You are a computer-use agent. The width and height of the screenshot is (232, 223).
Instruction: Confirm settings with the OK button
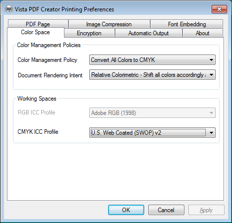tap(126, 210)
